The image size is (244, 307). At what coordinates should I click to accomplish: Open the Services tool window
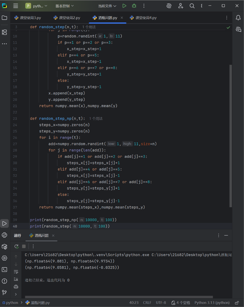[x=4, y=258]
